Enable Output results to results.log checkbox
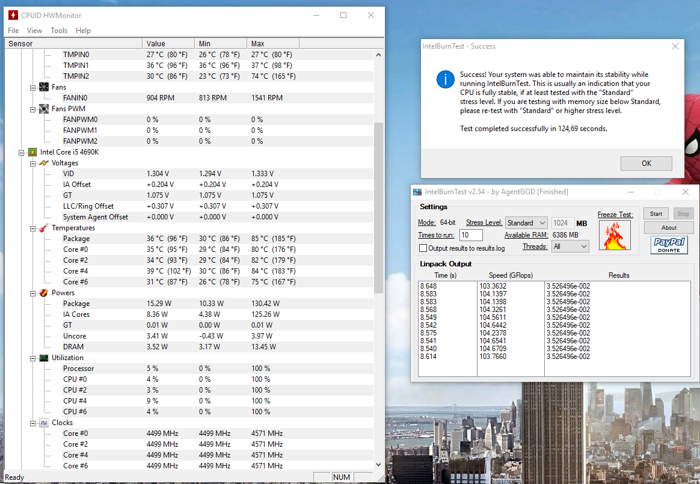 click(x=423, y=248)
